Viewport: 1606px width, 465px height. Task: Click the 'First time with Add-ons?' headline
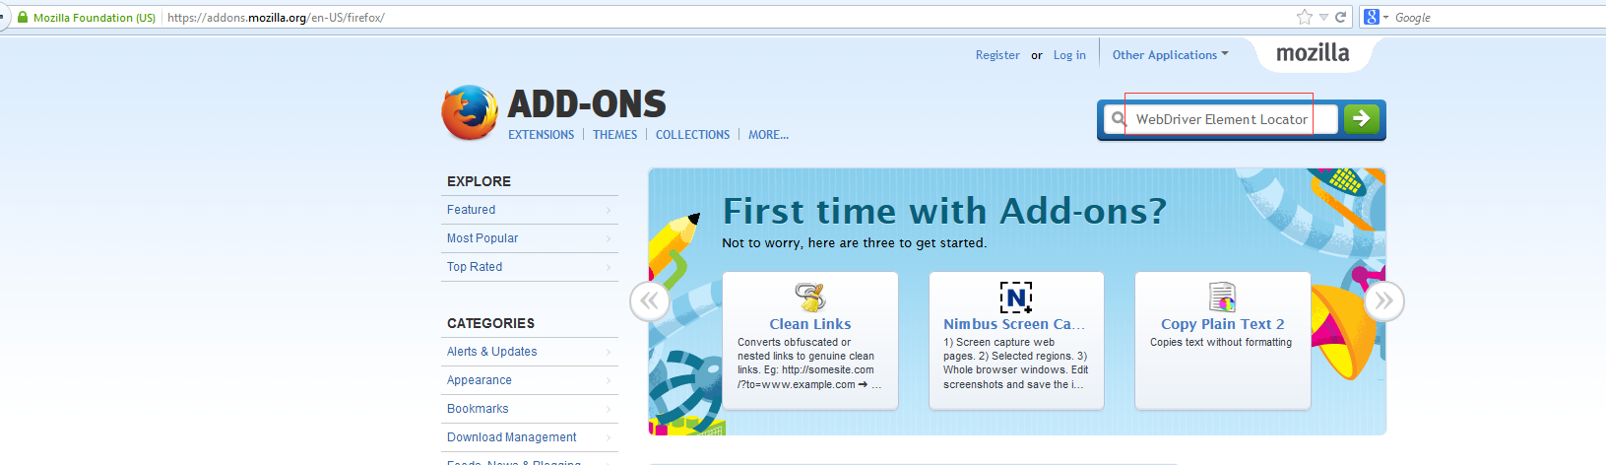click(x=944, y=211)
